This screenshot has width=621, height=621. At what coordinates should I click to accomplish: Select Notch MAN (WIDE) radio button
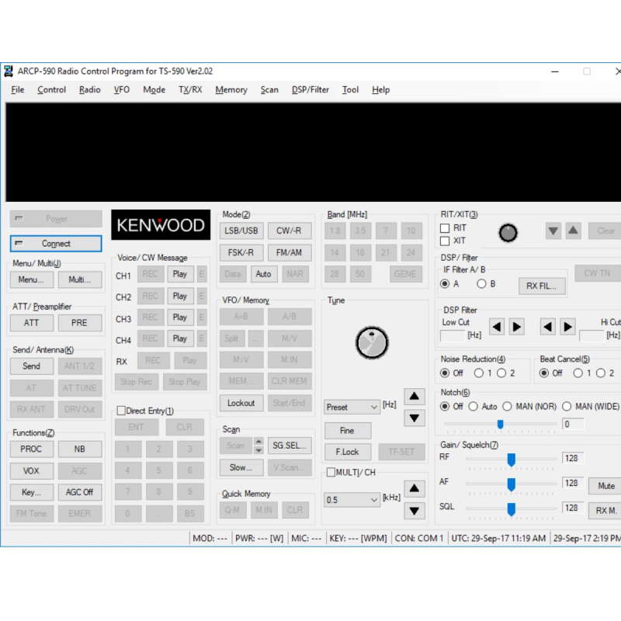click(567, 406)
